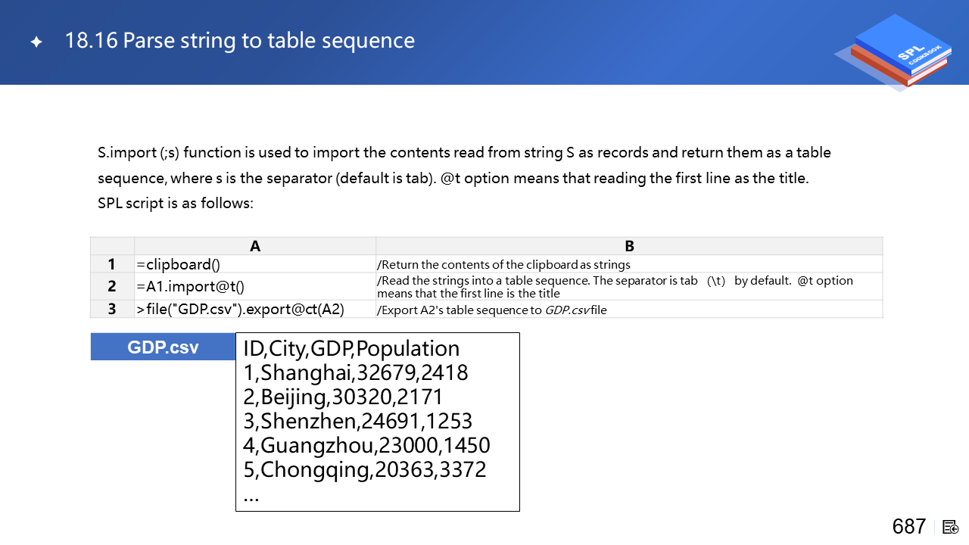This screenshot has height=545, width=969.
Task: Click the empty top-left corner table cell
Action: (112, 246)
